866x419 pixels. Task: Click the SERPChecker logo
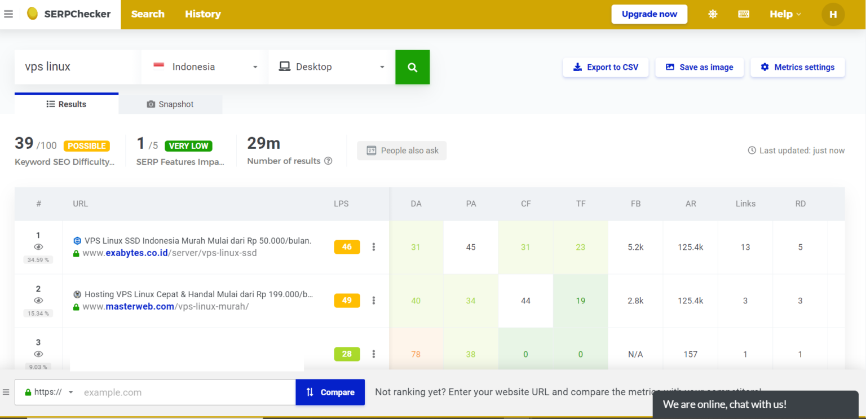(x=69, y=14)
